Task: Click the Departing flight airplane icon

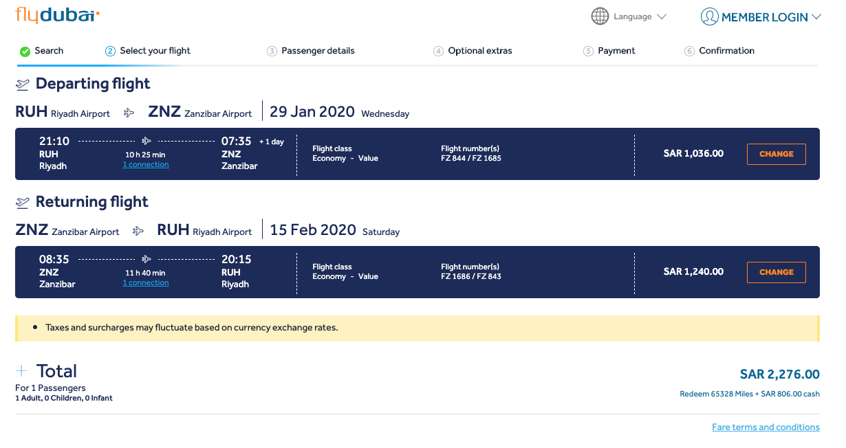Action: (x=23, y=85)
